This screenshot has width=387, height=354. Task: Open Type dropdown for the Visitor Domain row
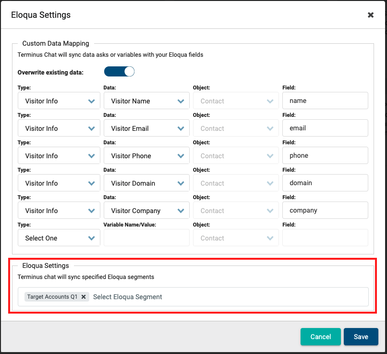pos(59,183)
